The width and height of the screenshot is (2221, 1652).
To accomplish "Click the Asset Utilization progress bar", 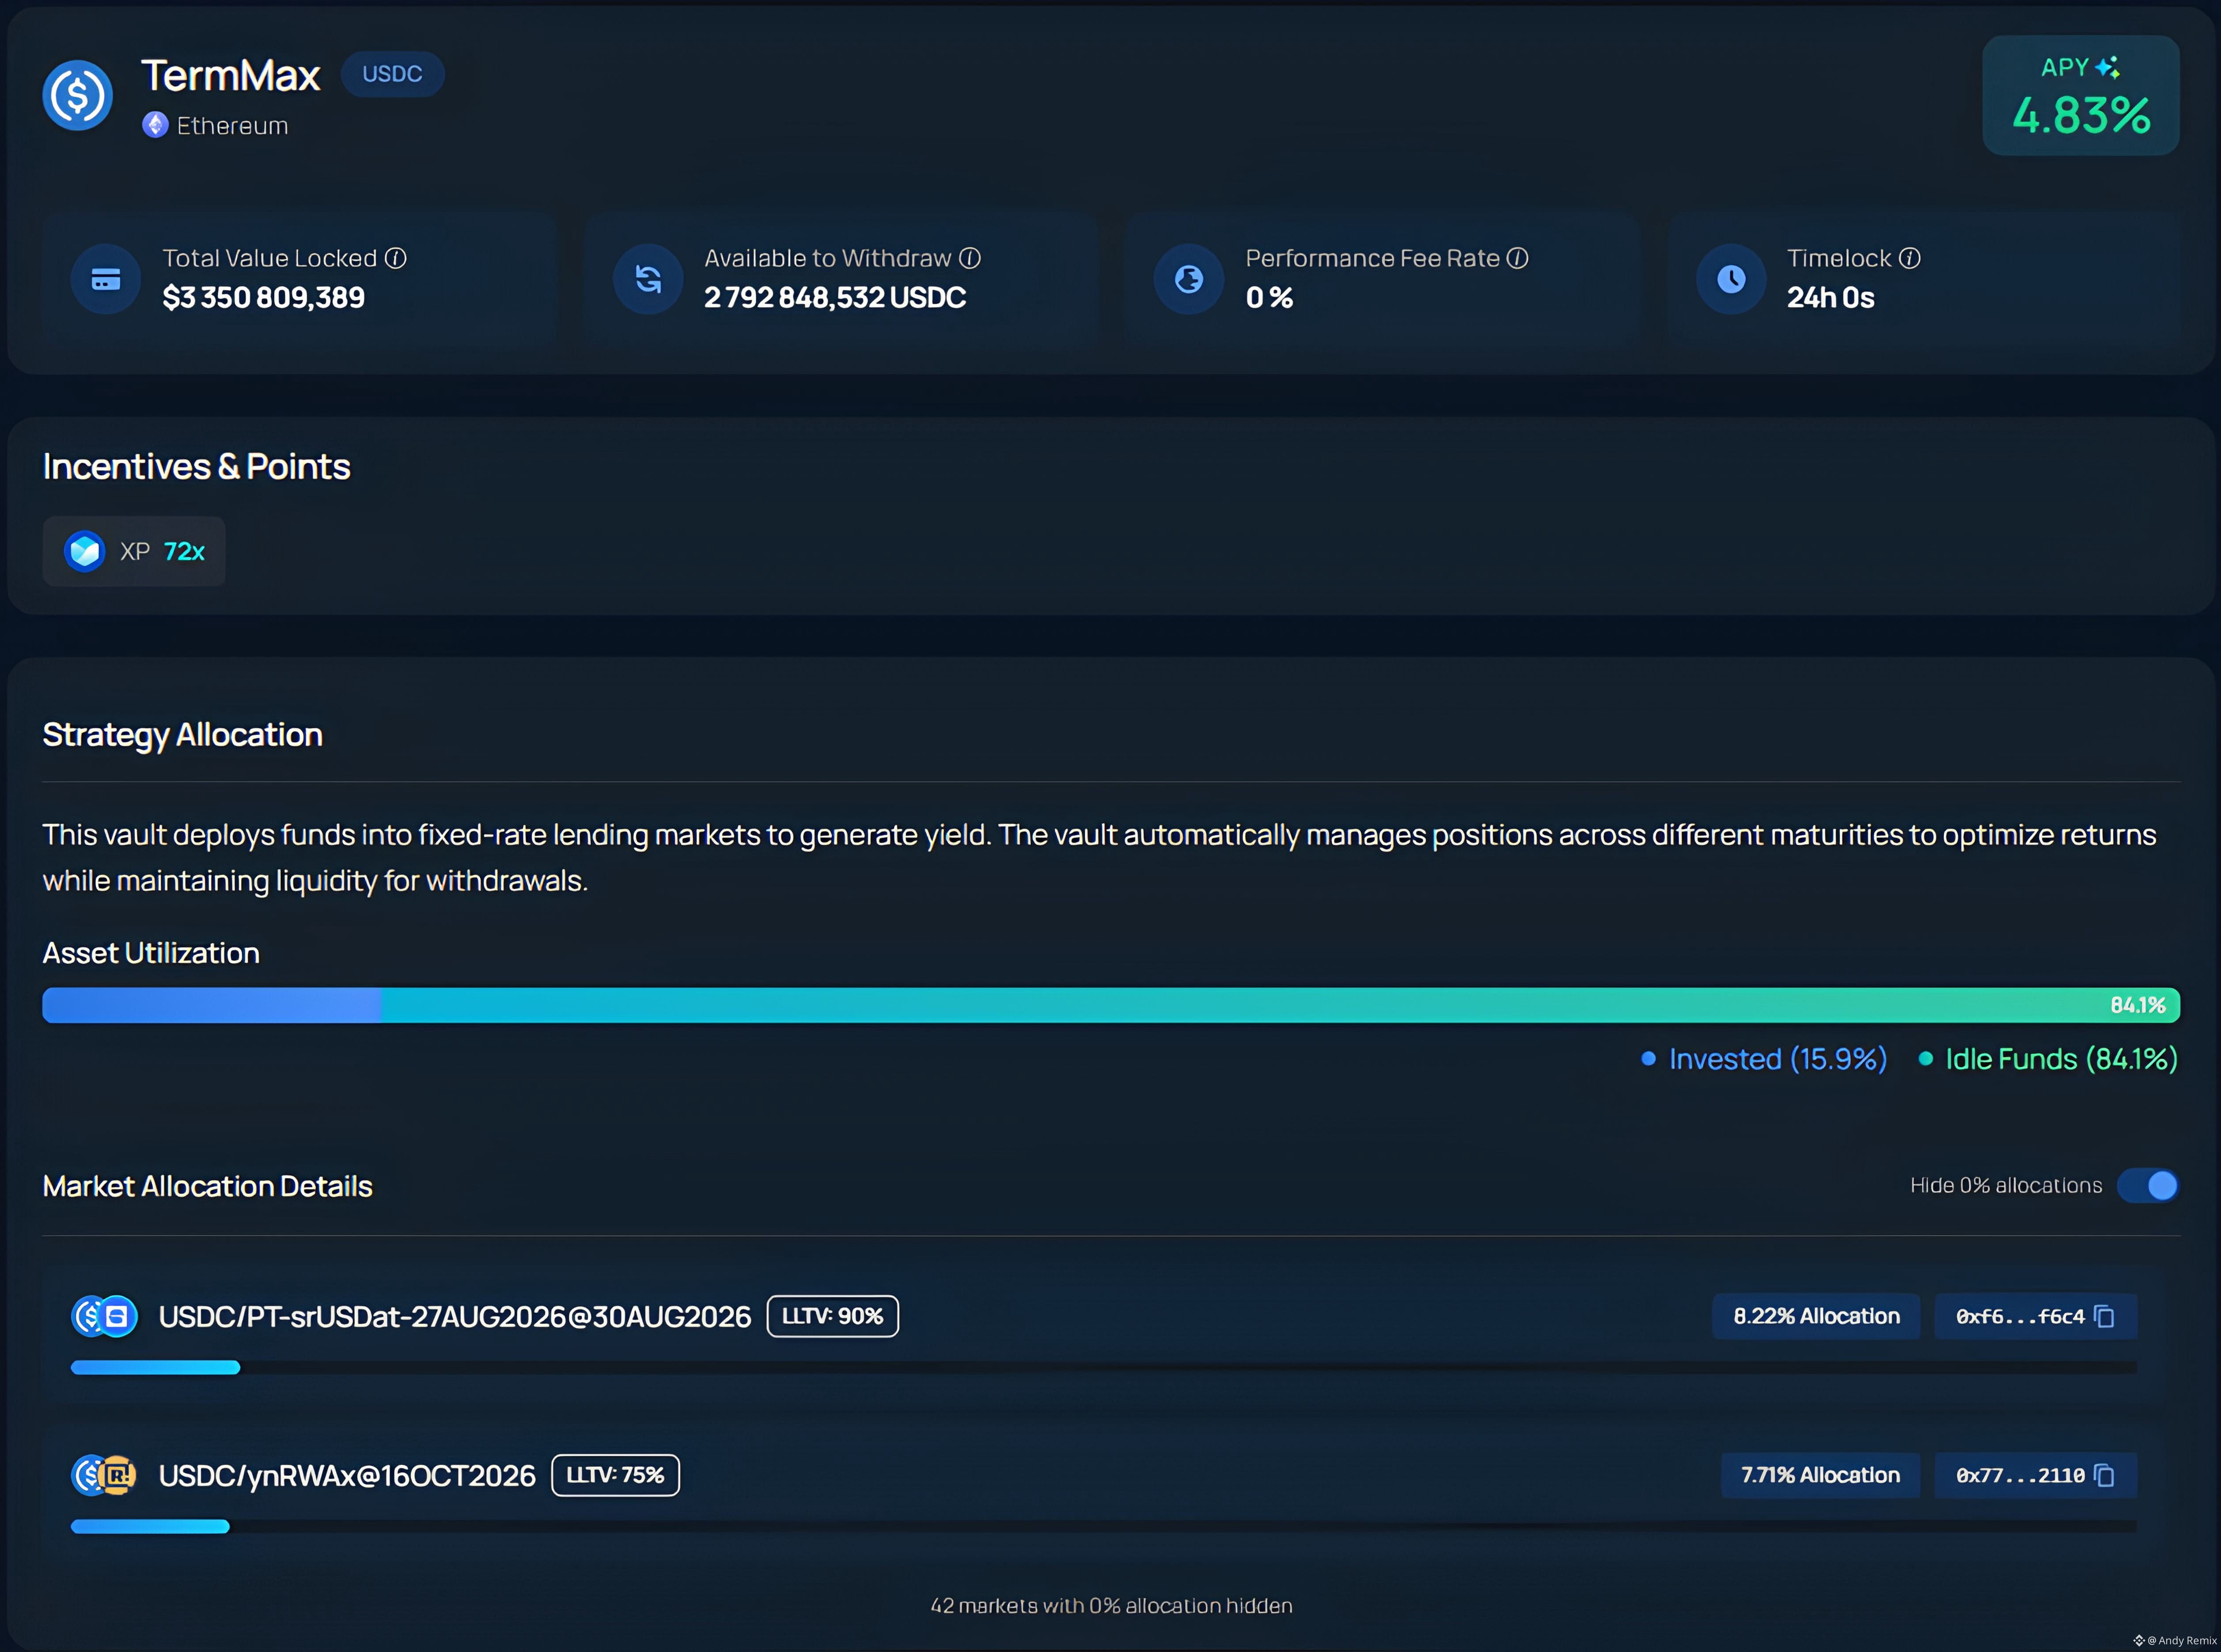I will point(1111,1005).
